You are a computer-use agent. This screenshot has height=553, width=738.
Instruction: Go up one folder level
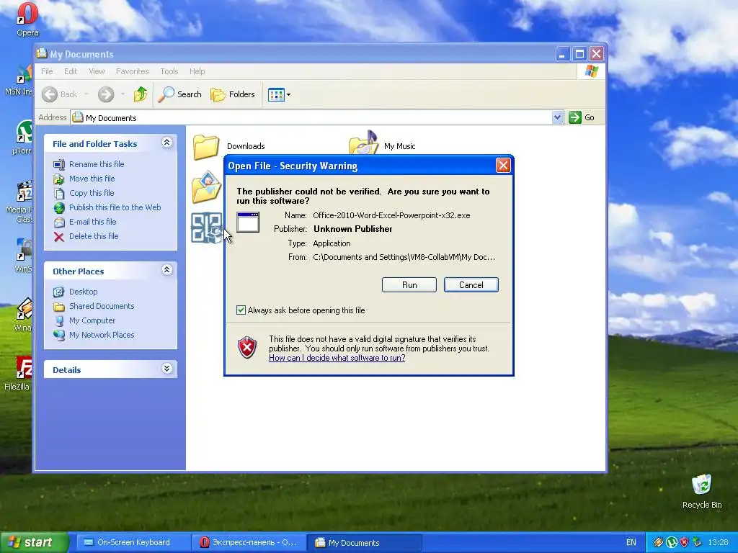[x=140, y=94]
